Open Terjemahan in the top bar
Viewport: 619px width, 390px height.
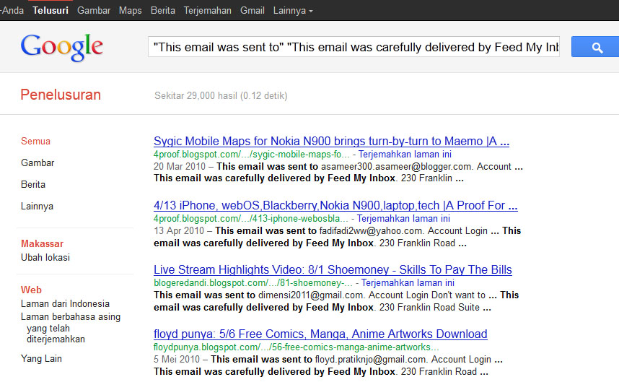[208, 10]
